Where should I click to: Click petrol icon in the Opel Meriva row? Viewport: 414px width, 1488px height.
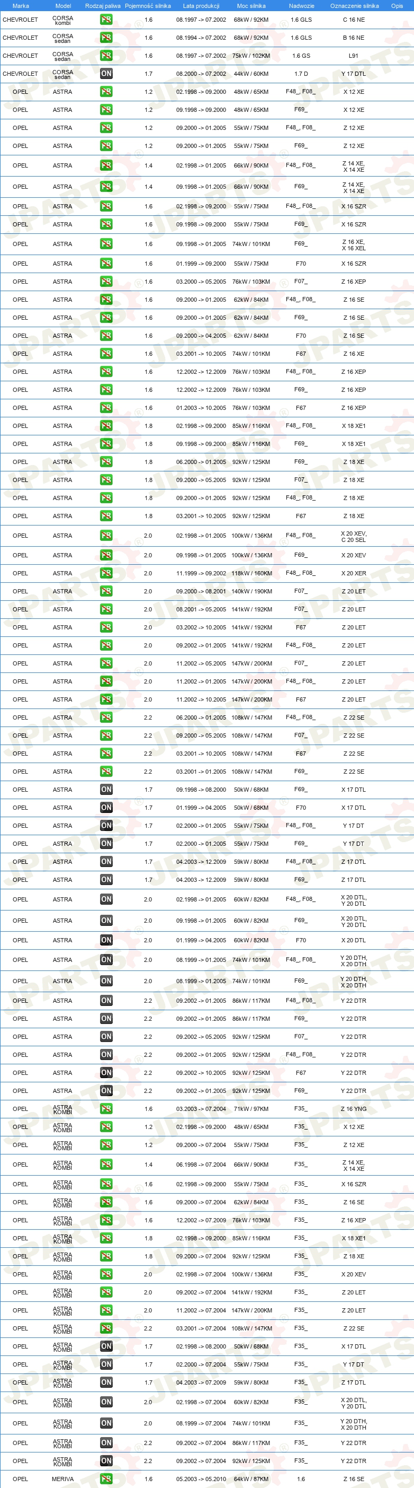(x=106, y=1479)
